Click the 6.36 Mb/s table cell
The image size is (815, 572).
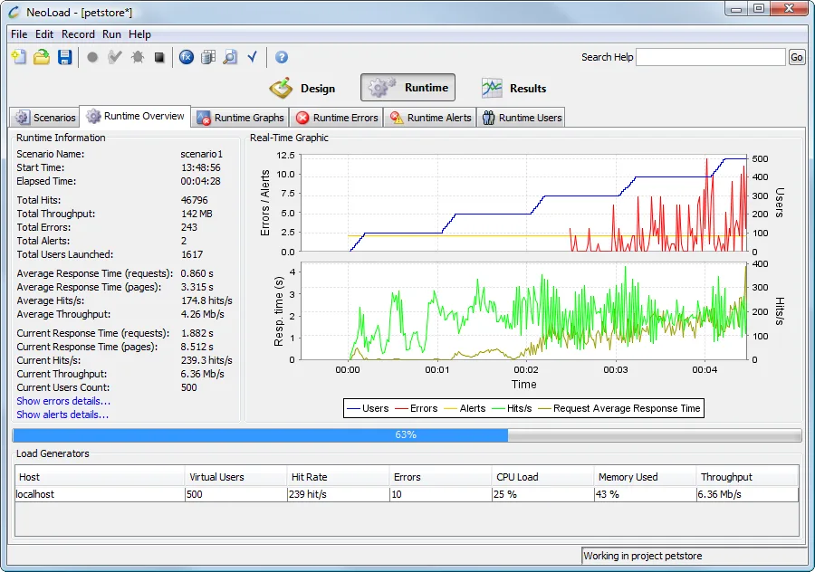click(x=747, y=494)
